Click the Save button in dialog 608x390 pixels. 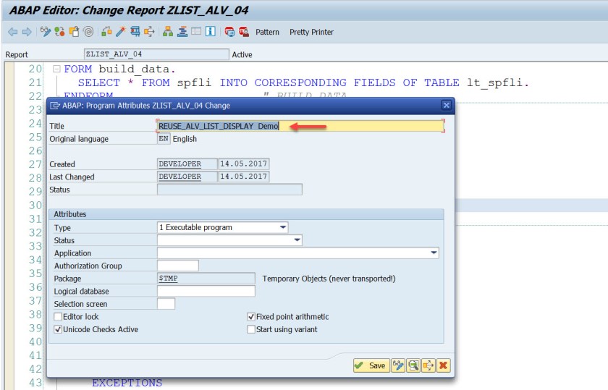tap(371, 365)
